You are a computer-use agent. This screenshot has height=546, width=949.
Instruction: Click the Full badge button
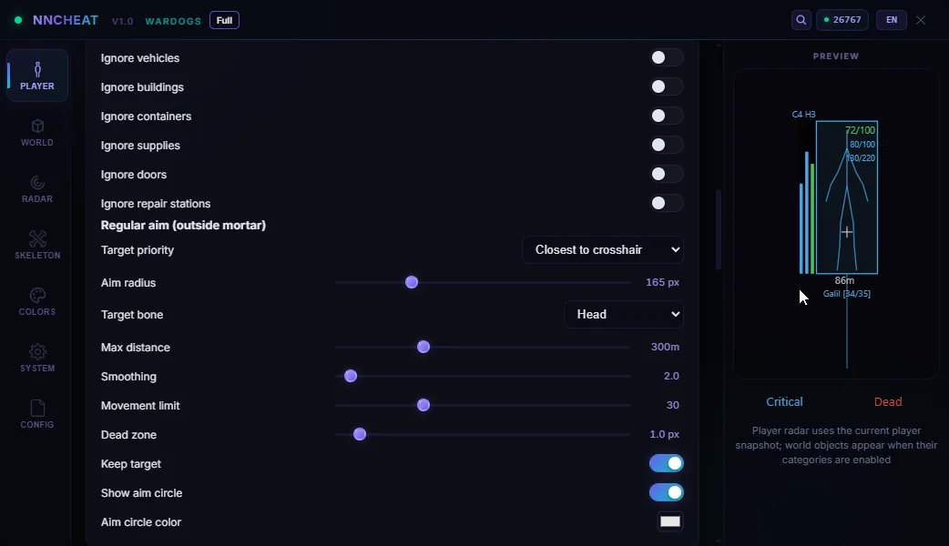[x=225, y=20]
